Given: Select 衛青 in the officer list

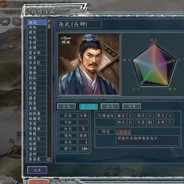Looking at the screenshot, I should (37, 58).
